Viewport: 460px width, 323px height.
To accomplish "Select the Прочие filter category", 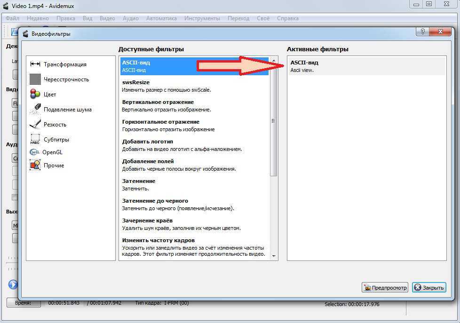I will (53, 165).
